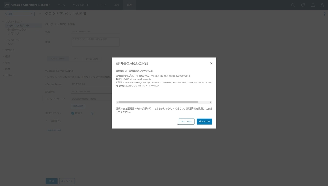Expand the アクセス sidebar section
The height and width of the screenshot is (186, 328).
4,50
